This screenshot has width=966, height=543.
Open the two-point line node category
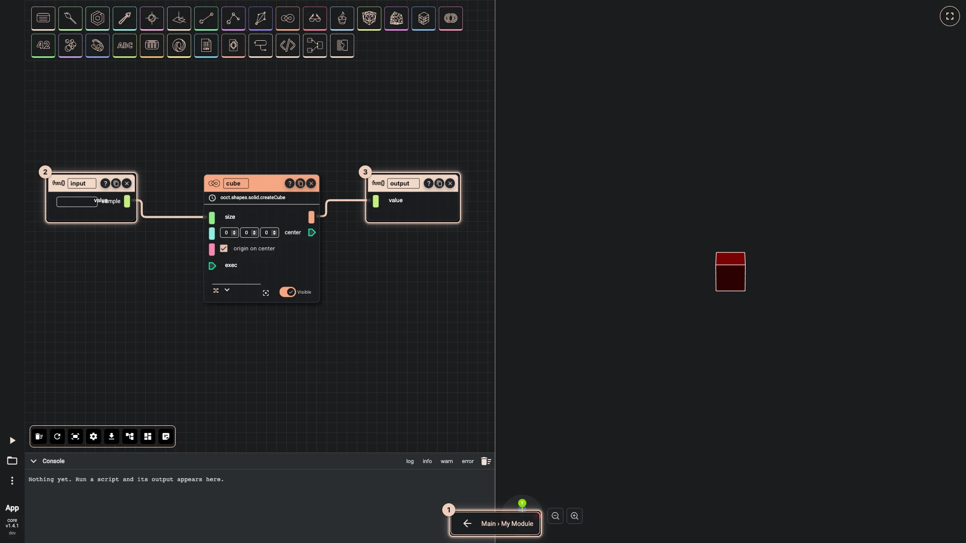(206, 19)
